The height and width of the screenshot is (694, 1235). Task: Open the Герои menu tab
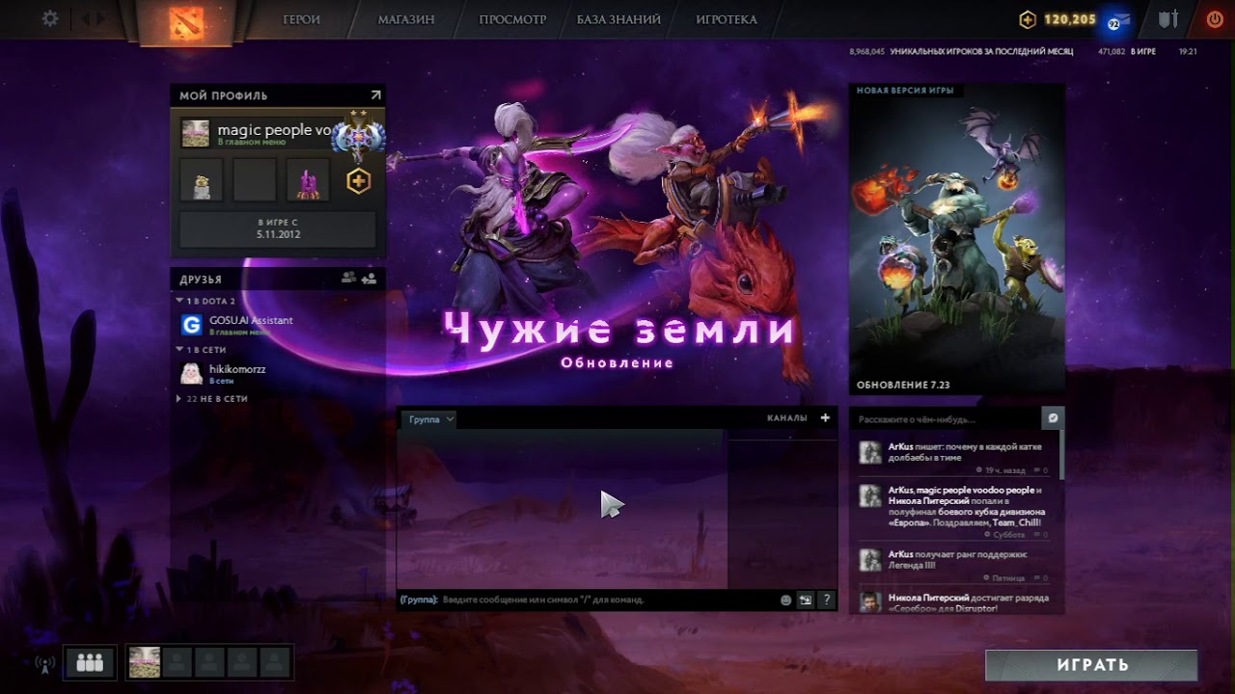[x=302, y=19]
